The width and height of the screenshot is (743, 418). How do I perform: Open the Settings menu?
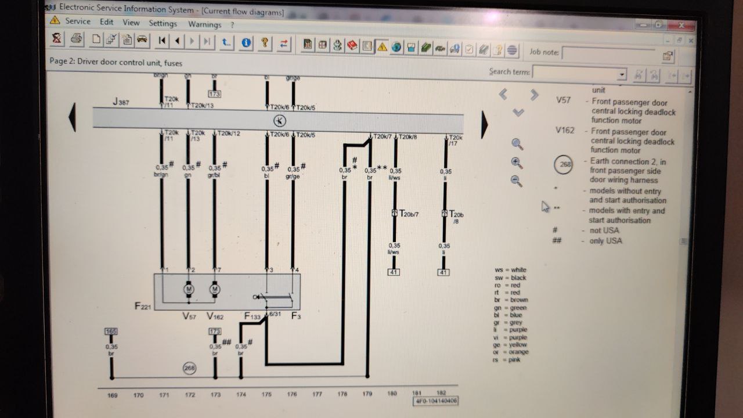click(163, 23)
